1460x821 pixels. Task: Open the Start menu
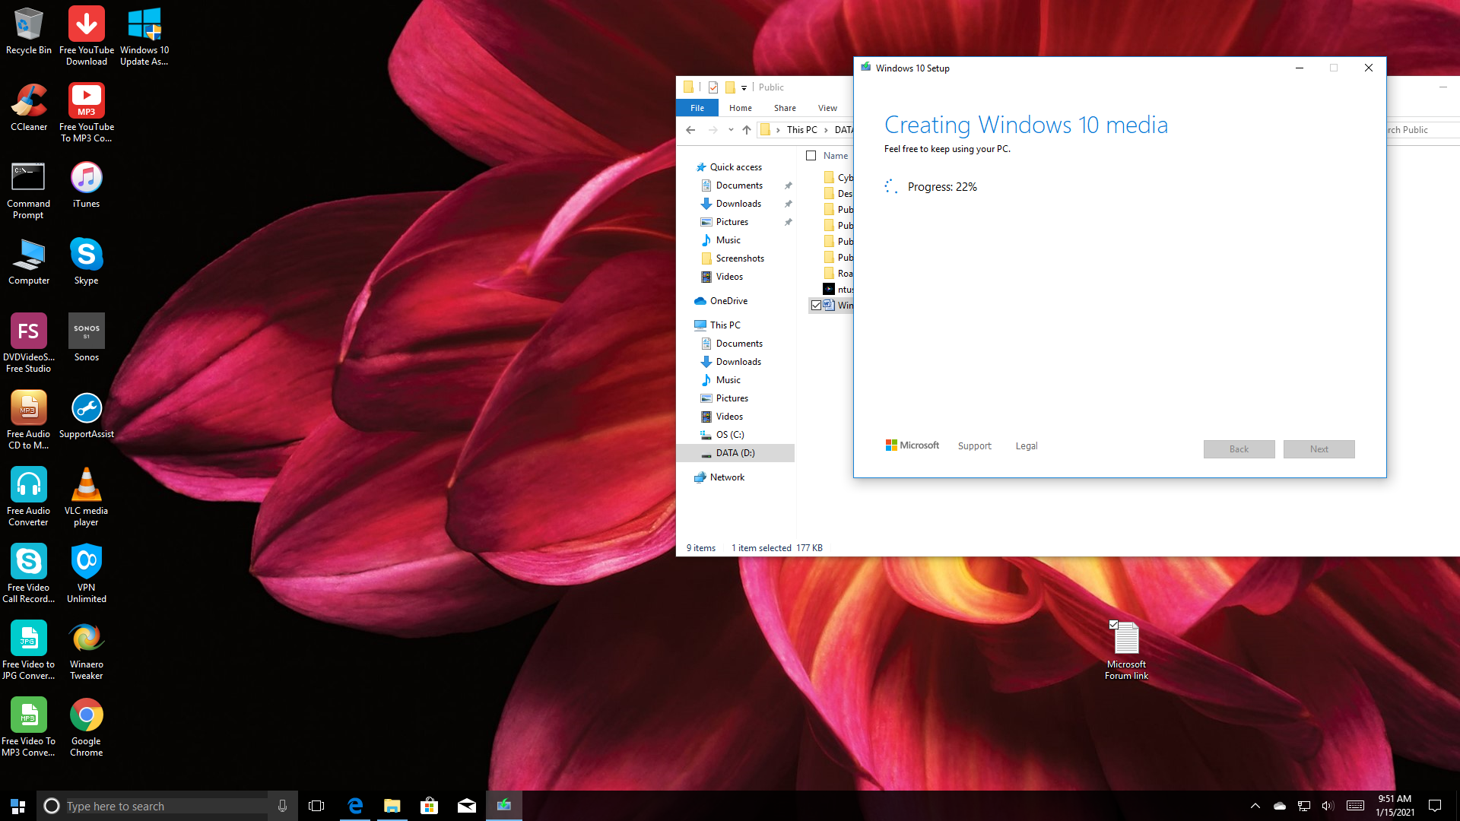tap(18, 806)
